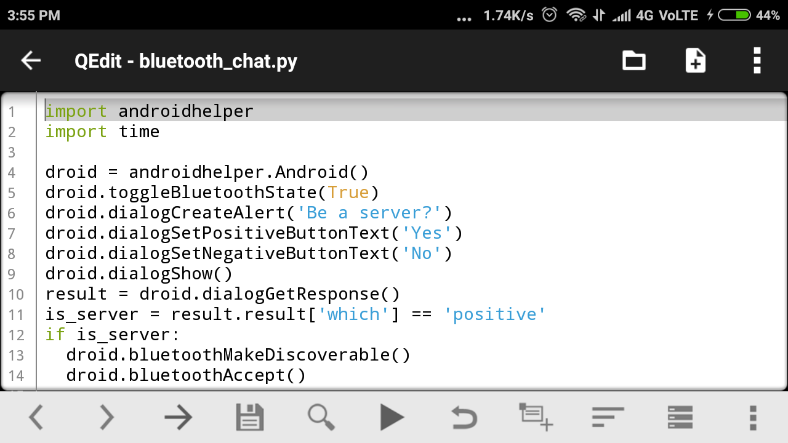Image resolution: width=788 pixels, height=443 pixels.
Task: Move cursor left with bottom chevron
Action: 36,418
